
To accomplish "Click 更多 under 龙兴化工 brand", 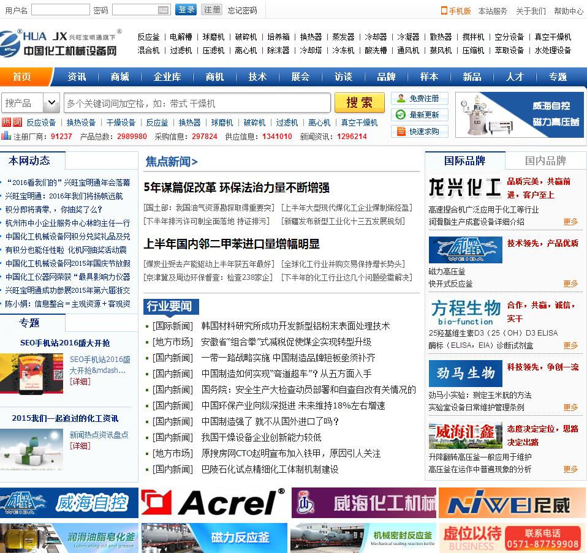I will coord(570,222).
